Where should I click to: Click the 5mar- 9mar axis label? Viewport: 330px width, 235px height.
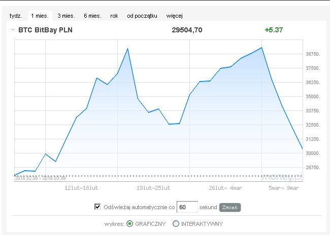284,188
